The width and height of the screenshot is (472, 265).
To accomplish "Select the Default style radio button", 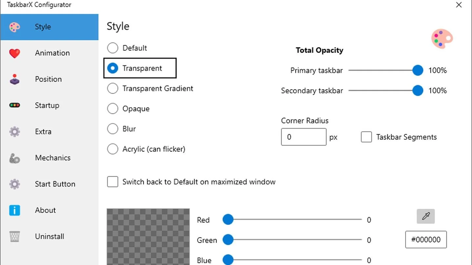I will 112,48.
